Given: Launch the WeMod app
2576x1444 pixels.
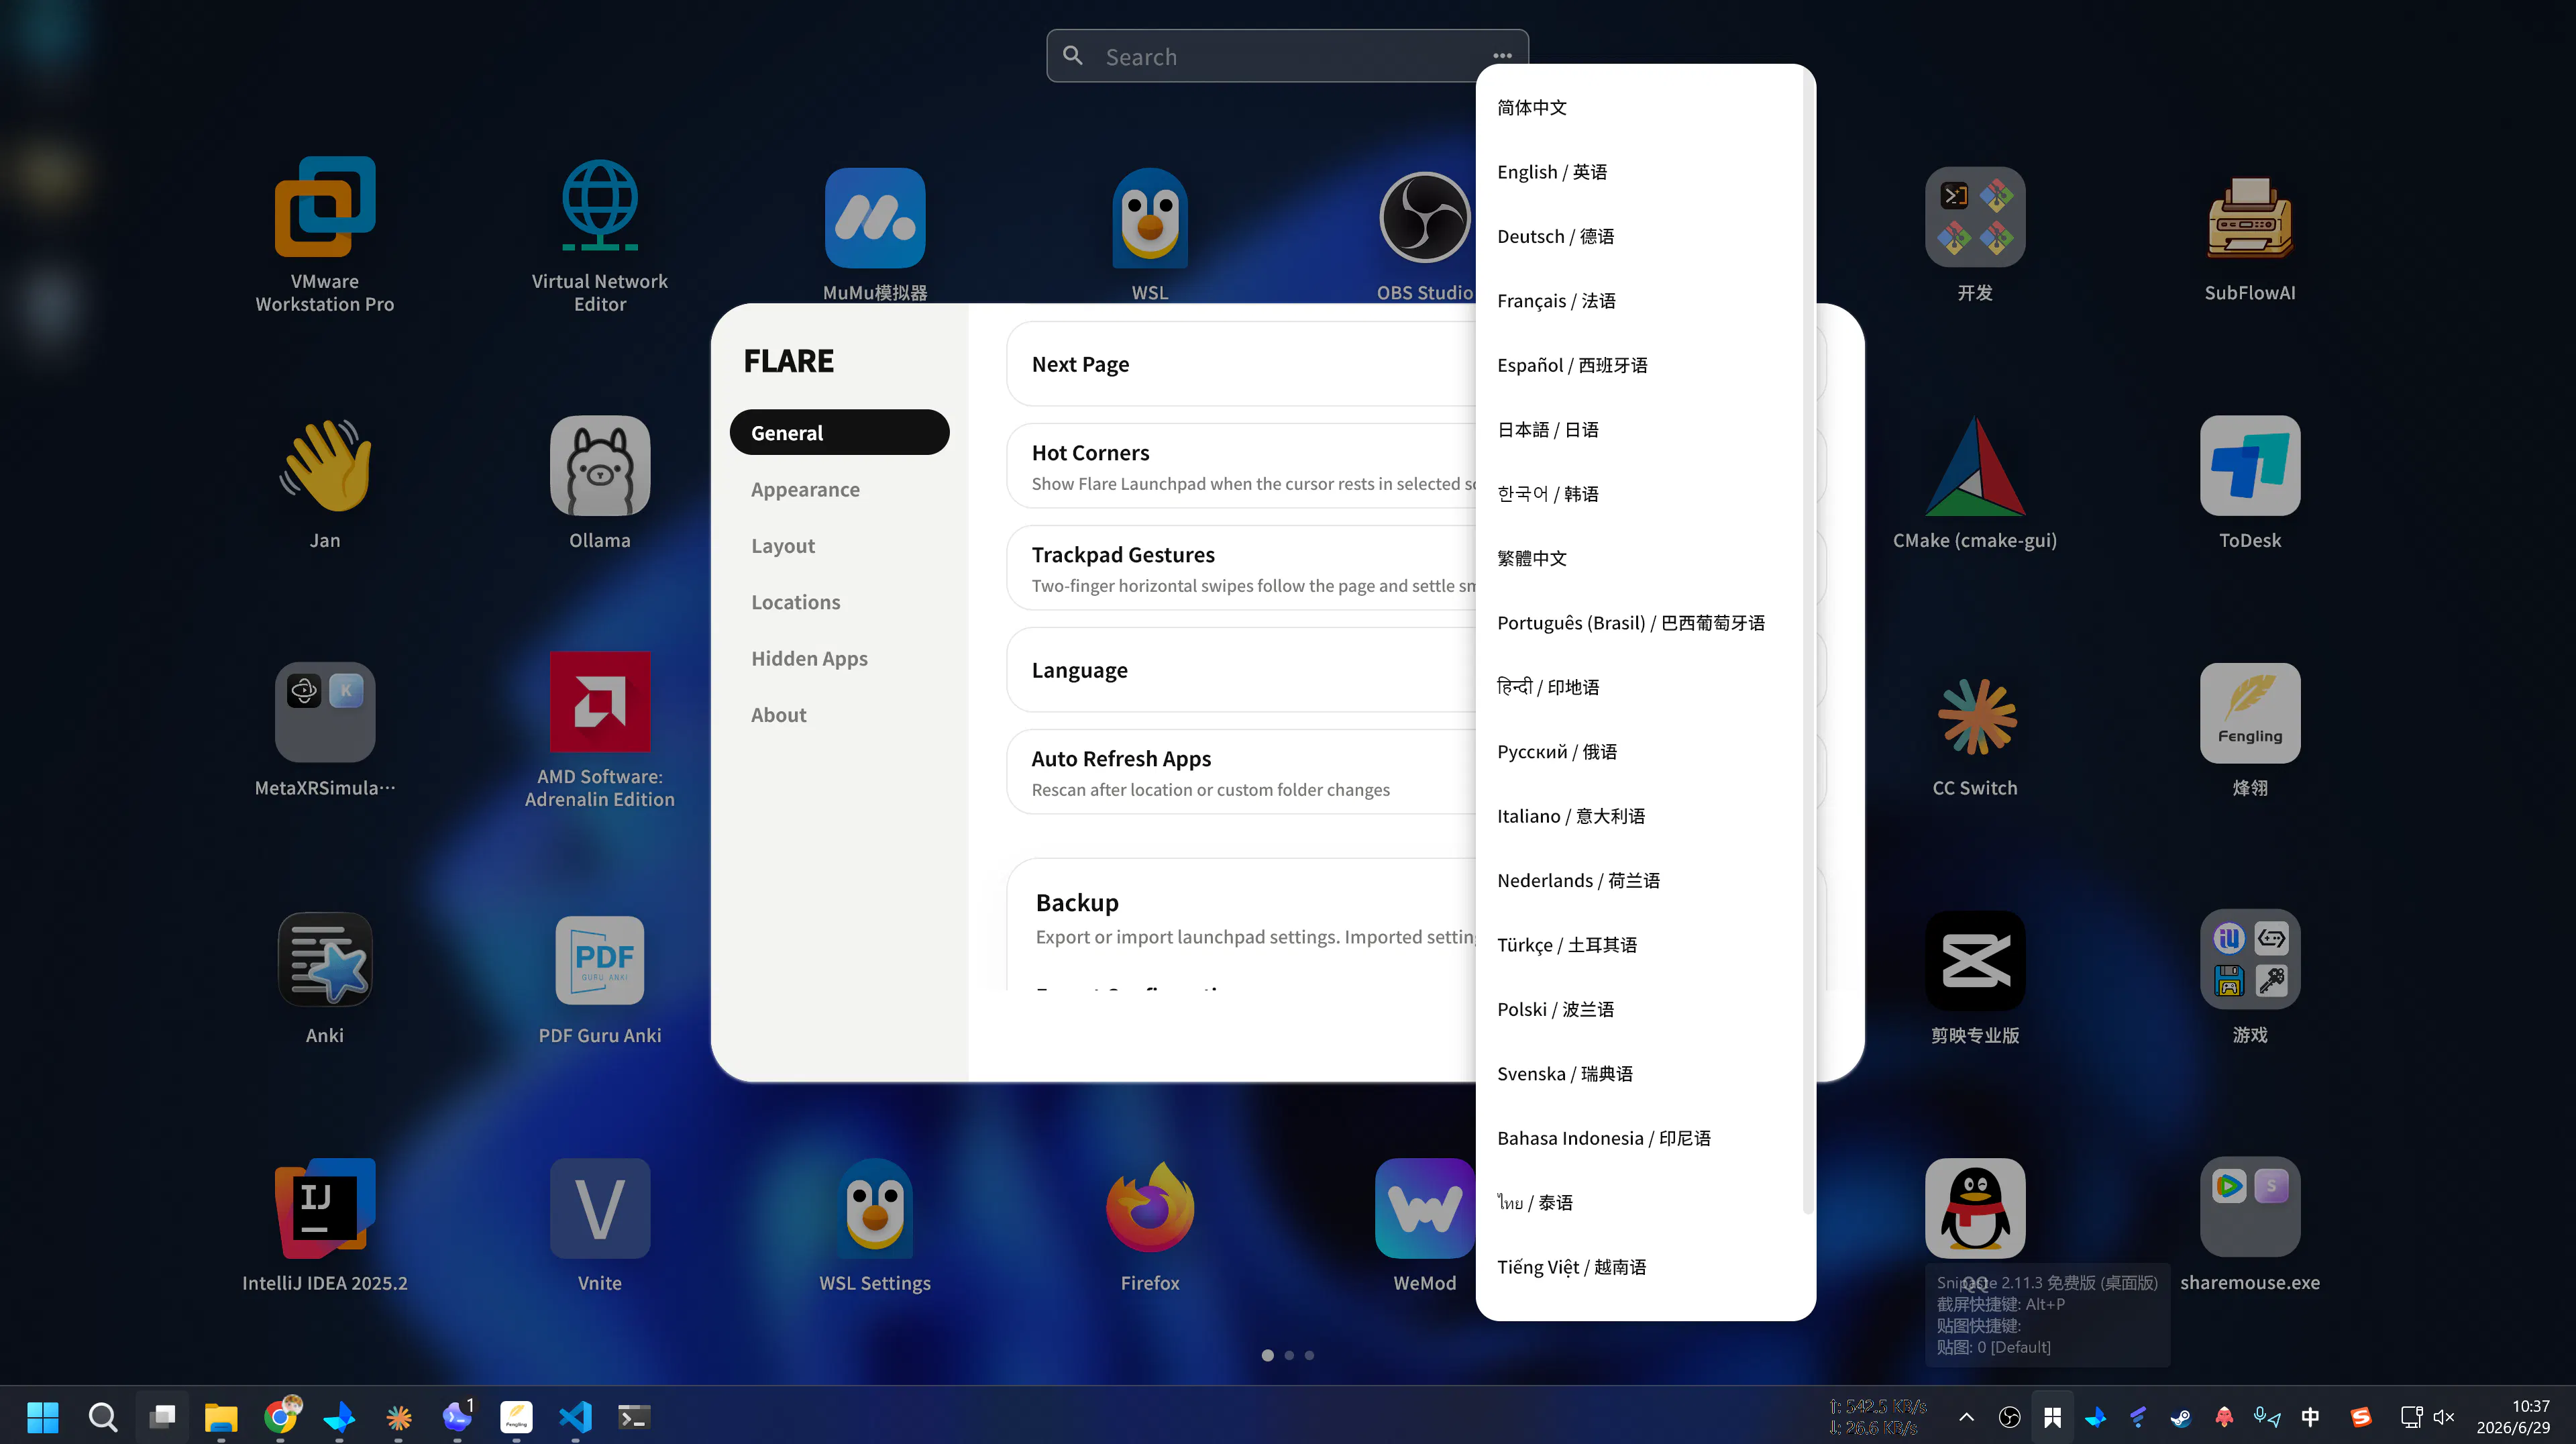Looking at the screenshot, I should 1425,1208.
